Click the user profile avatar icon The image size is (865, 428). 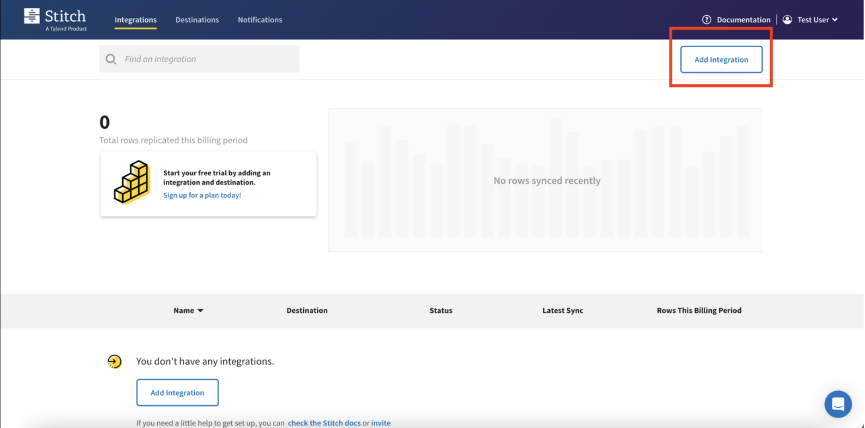pos(787,19)
